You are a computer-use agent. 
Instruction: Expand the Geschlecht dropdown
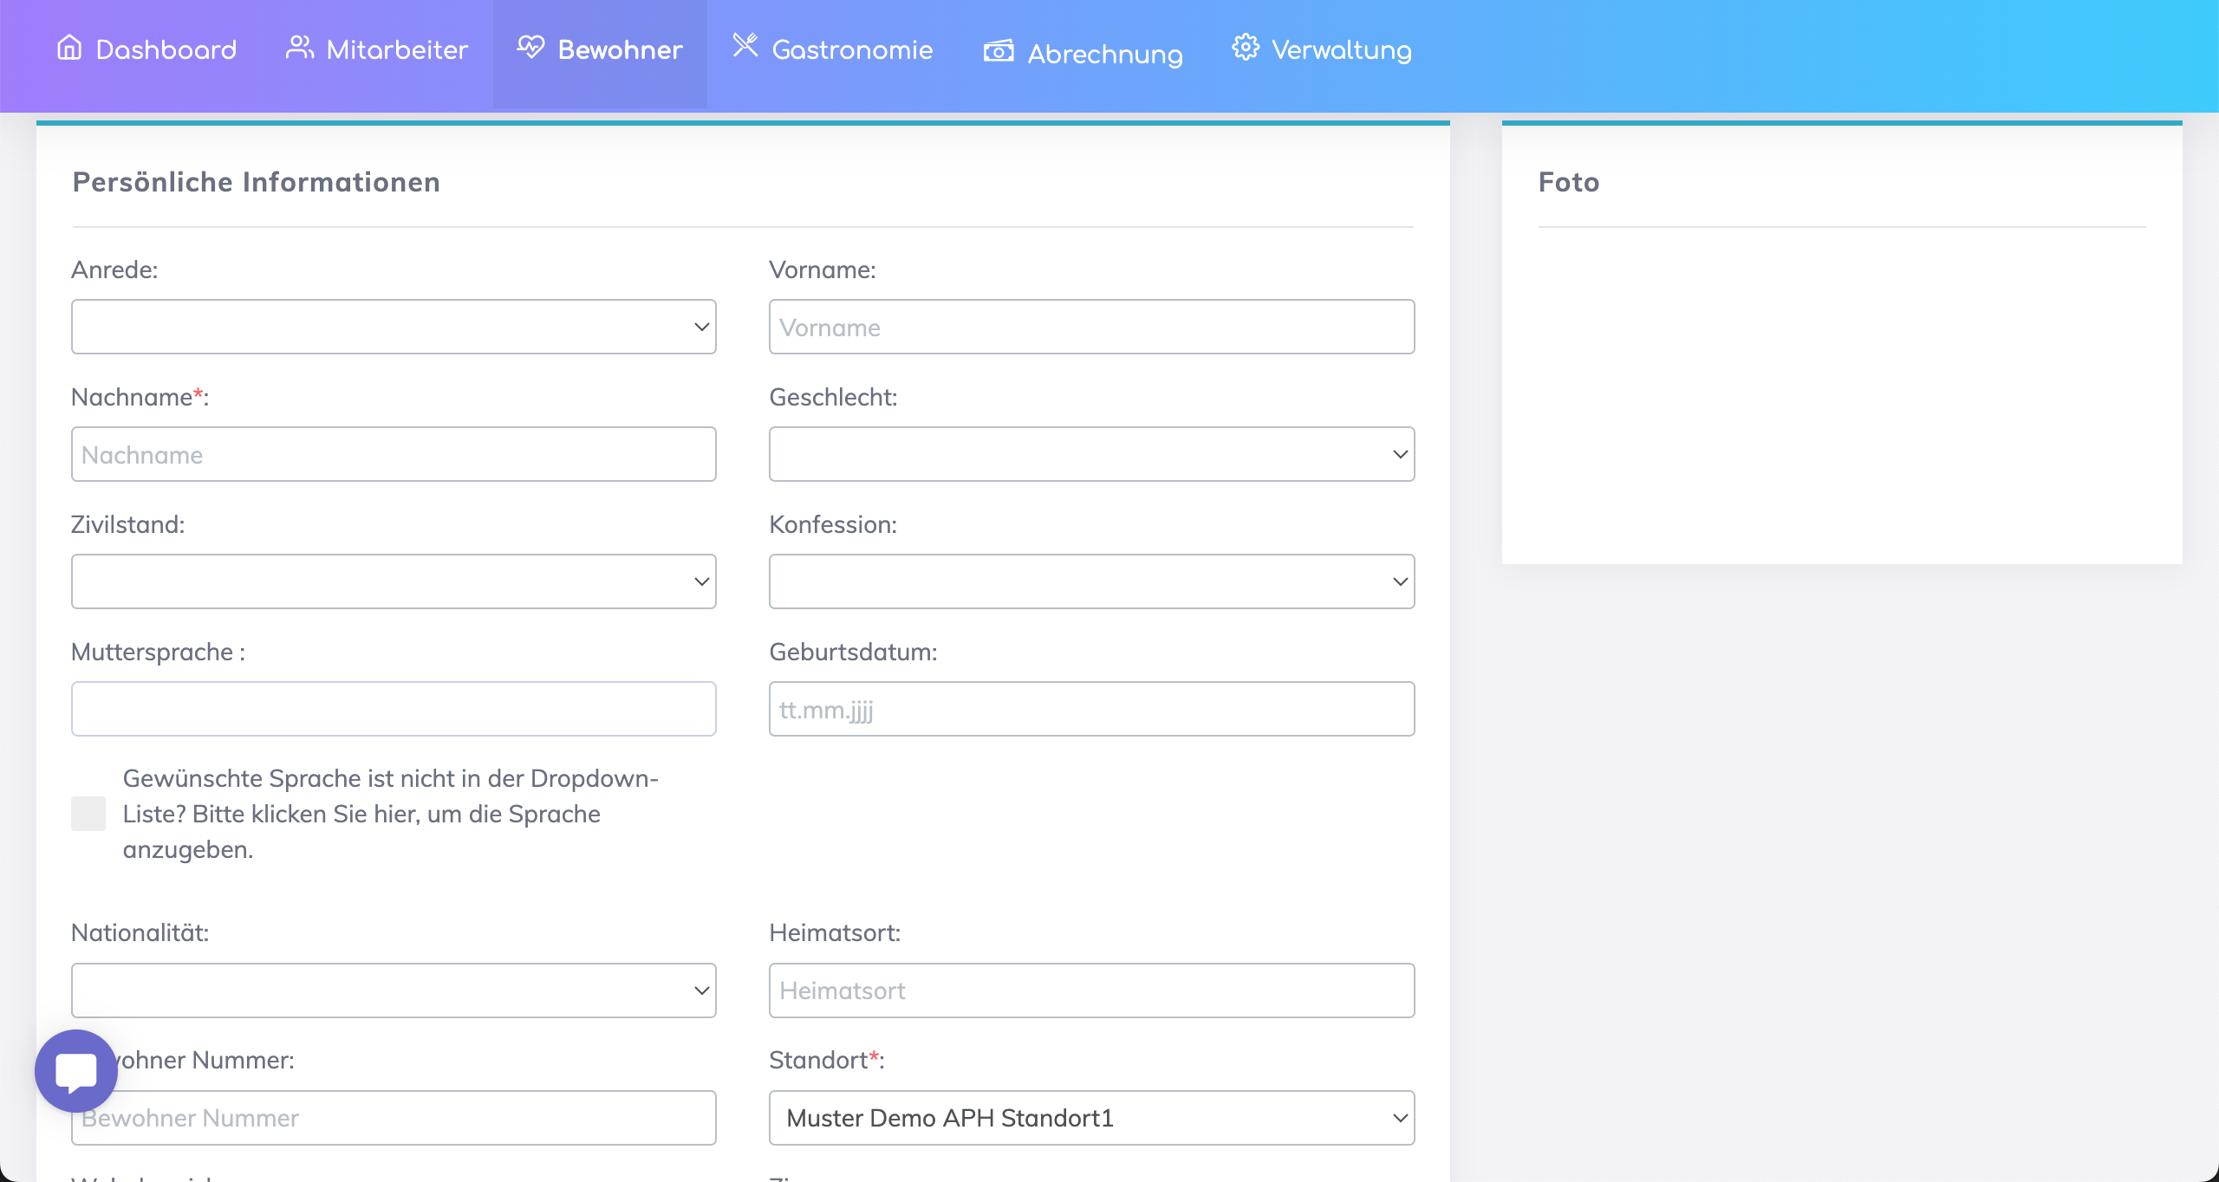pos(1091,454)
